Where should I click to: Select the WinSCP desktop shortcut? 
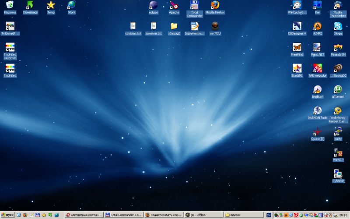(338, 152)
